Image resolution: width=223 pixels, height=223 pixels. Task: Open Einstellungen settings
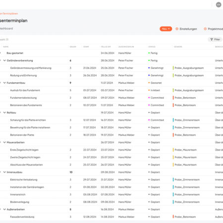(186, 29)
